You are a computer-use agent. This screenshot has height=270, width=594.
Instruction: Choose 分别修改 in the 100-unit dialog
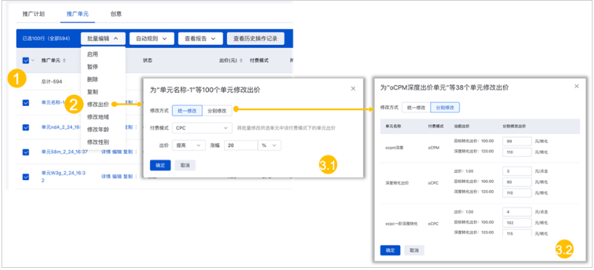(217, 110)
